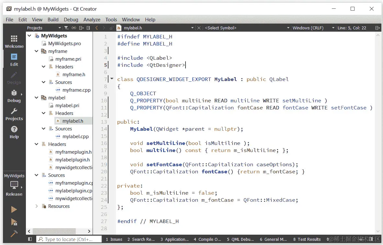
Task: Open myframeplugin.h header file
Action: [73, 152]
